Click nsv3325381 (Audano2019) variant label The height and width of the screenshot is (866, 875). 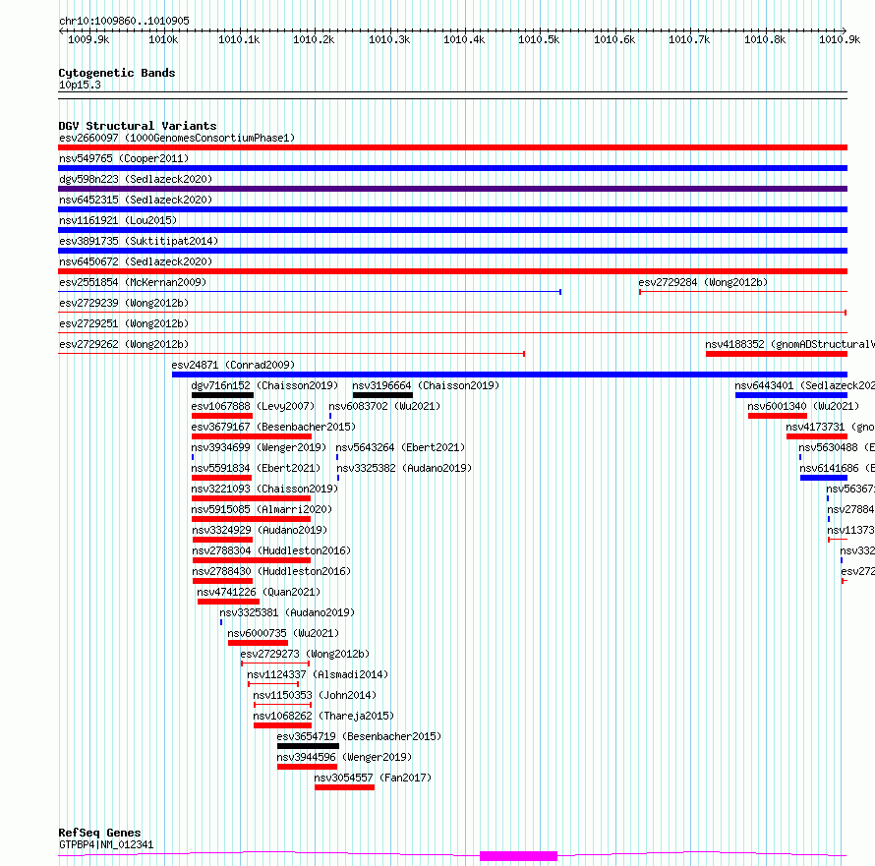(287, 612)
